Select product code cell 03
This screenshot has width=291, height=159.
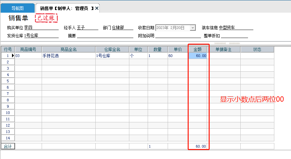coord(28,56)
